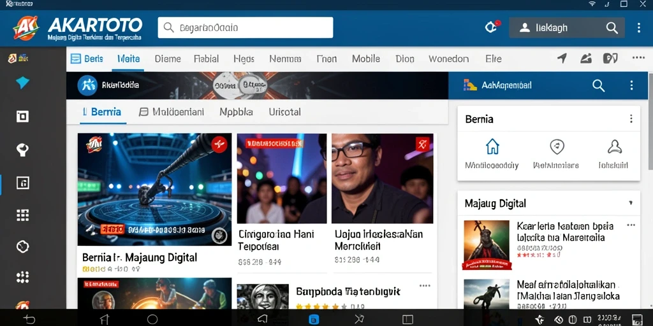This screenshot has height=326, width=653.
Task: Open the Meaf eirrafdalohalikan article title
Action: [568, 290]
